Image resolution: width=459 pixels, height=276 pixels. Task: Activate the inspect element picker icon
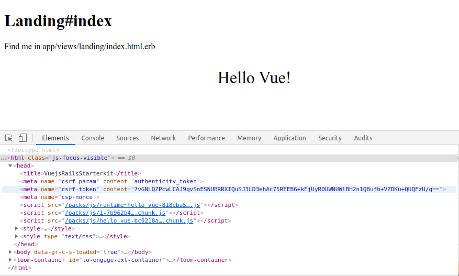pyautogui.click(x=8, y=138)
